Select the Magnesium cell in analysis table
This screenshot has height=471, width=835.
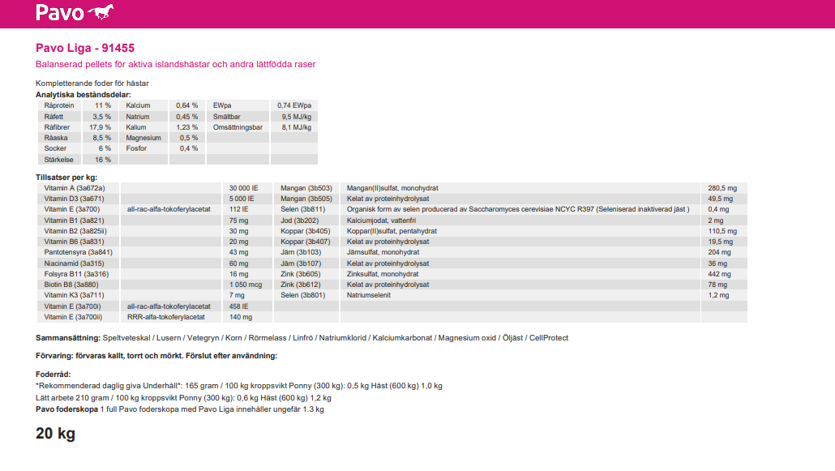point(143,138)
